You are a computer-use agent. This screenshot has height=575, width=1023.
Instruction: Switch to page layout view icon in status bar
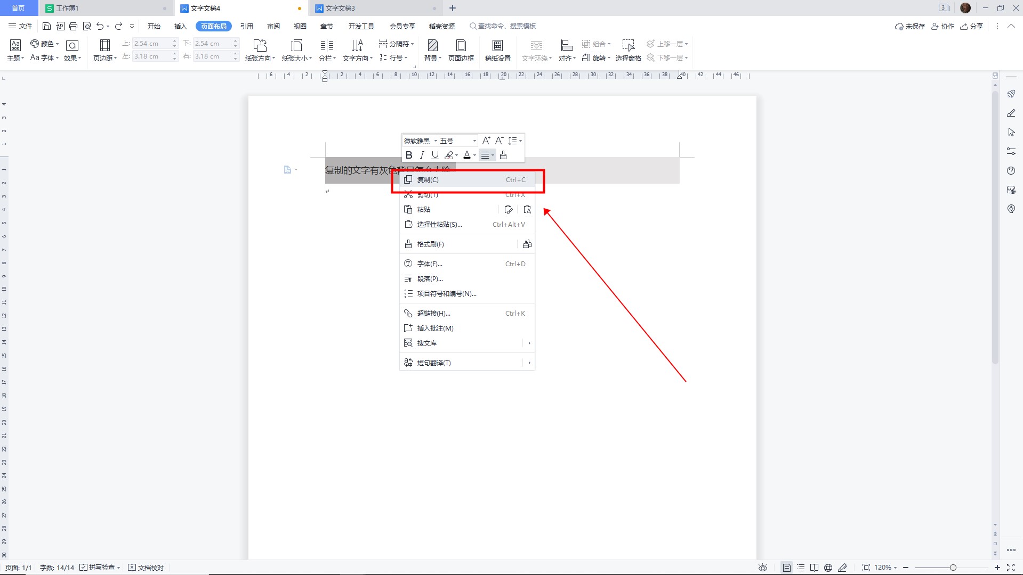786,568
